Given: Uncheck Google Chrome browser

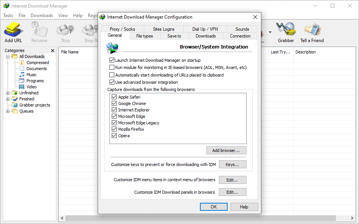Looking at the screenshot, I should [114, 103].
